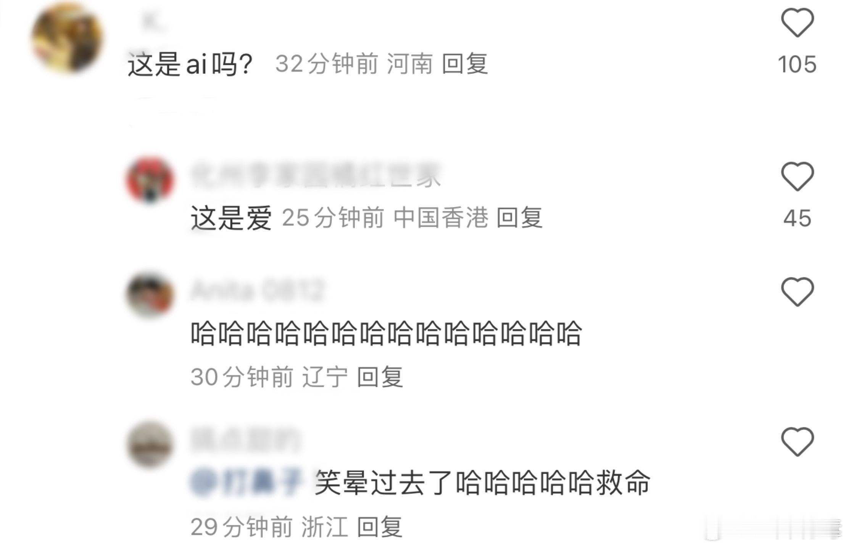The image size is (849, 549).
Task: View profile picture of the 辽宁 commenter
Action: pos(150,295)
